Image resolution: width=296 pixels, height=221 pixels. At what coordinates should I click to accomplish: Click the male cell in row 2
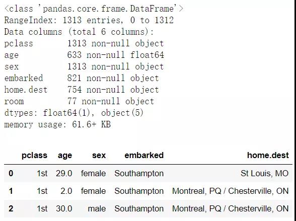(x=97, y=208)
